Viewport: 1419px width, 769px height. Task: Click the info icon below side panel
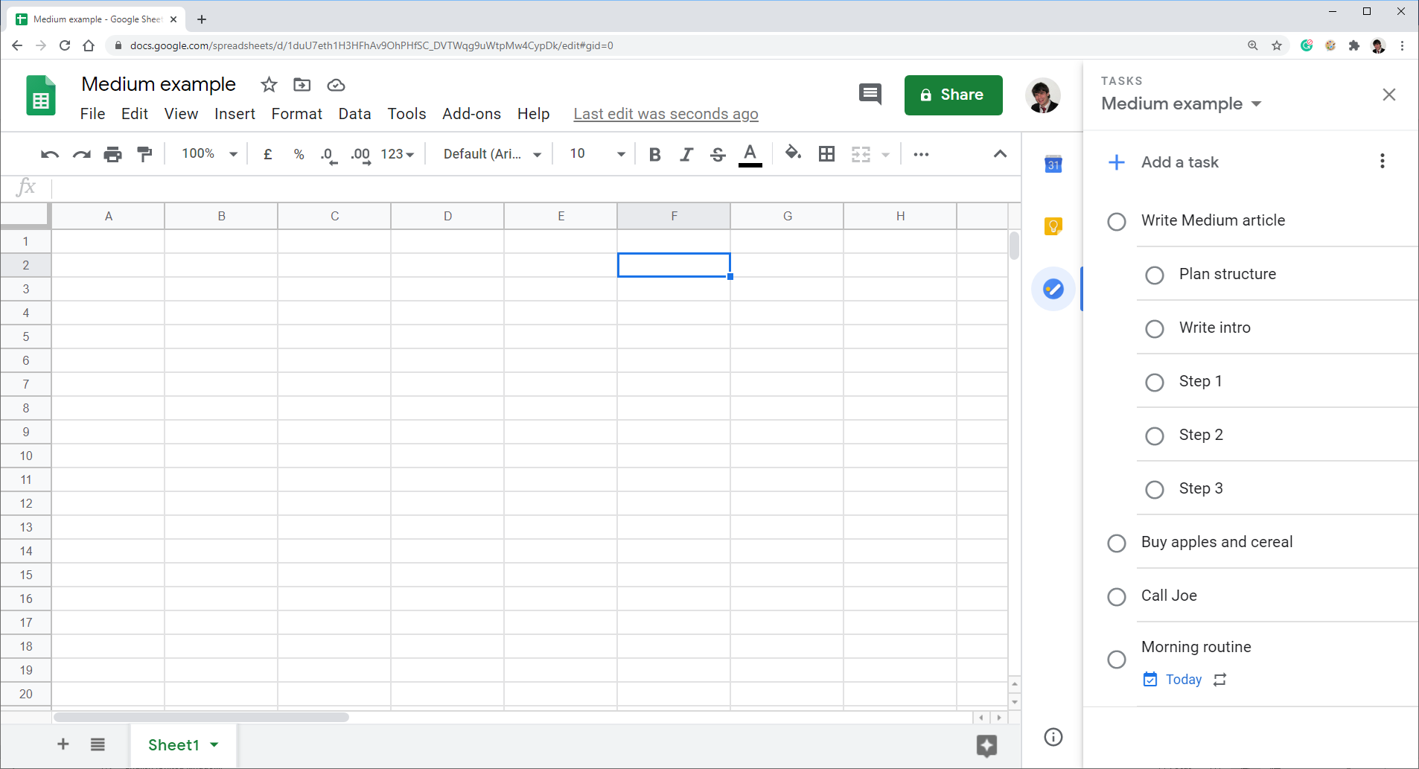[x=1053, y=737]
